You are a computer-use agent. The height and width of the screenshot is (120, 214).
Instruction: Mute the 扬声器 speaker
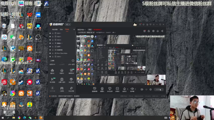coord(132,90)
